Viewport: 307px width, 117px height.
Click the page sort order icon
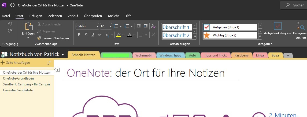pos(49,63)
